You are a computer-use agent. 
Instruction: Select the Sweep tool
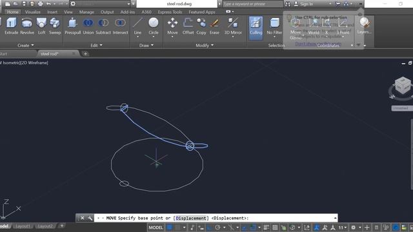55,26
